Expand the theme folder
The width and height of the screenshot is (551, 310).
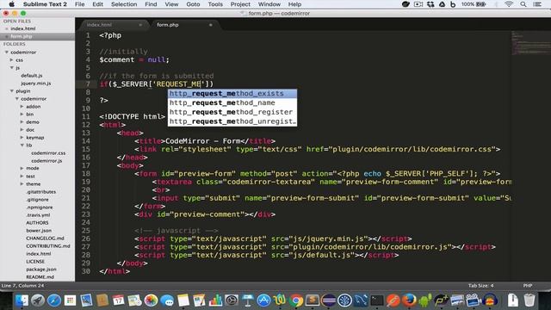click(x=22, y=183)
